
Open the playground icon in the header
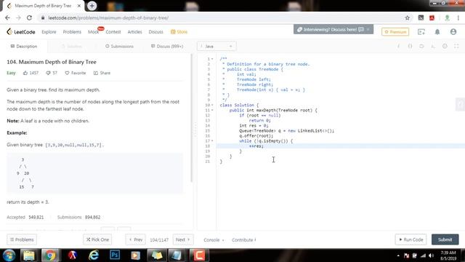pos(421,32)
